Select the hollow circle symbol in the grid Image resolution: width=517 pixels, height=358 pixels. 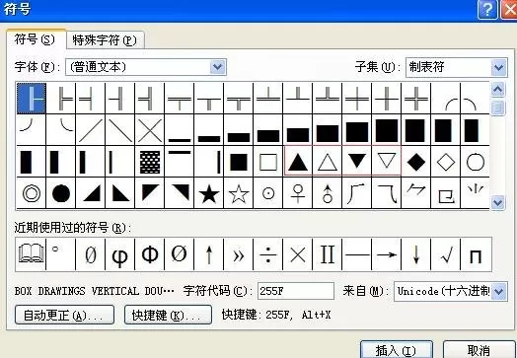pyautogui.click(x=476, y=162)
